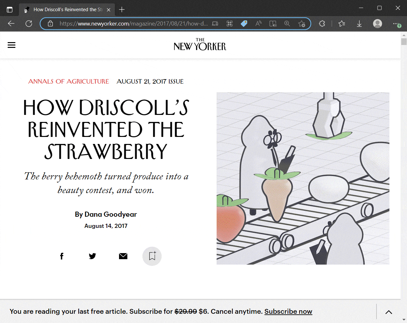Go back to the previous page

11,23
